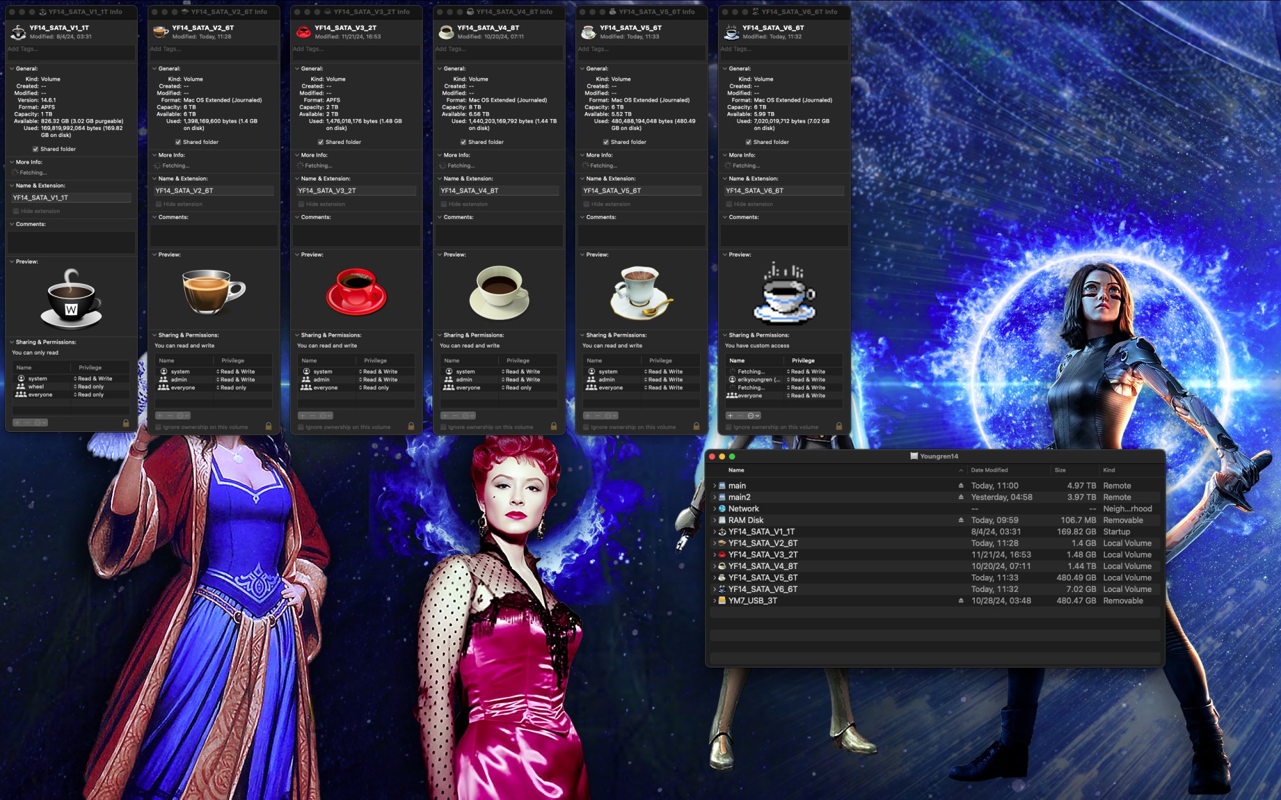Viewport: 1281px width, 800px height.
Task: Collapse General section in YF14_SATA_V3_2T Info
Action: 297,68
